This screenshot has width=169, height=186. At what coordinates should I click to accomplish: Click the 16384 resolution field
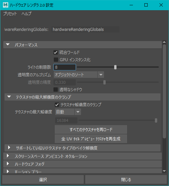[x=66, y=120]
